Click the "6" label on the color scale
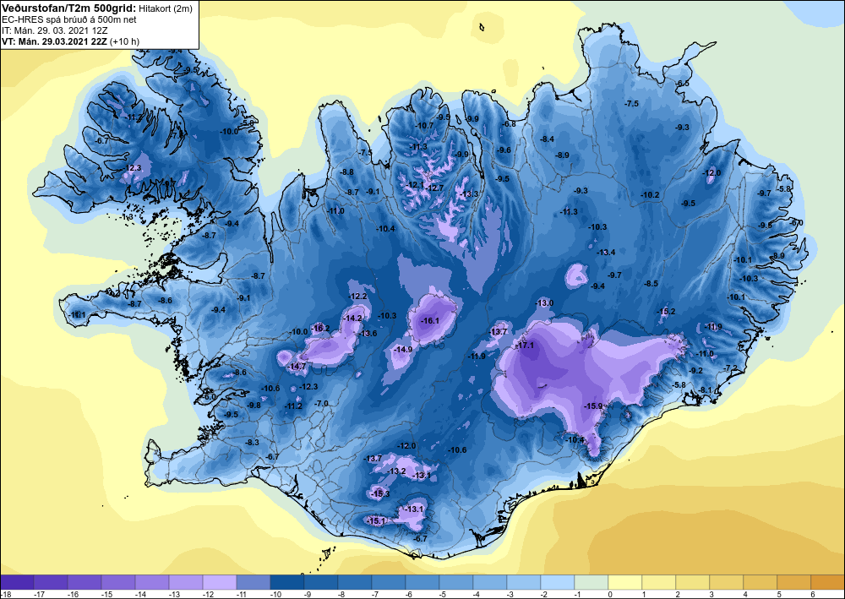The height and width of the screenshot is (599, 845). (812, 595)
